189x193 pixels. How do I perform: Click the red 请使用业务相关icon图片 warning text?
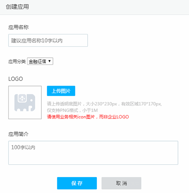71,117
